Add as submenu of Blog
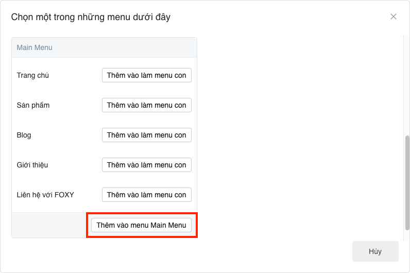 pos(146,135)
